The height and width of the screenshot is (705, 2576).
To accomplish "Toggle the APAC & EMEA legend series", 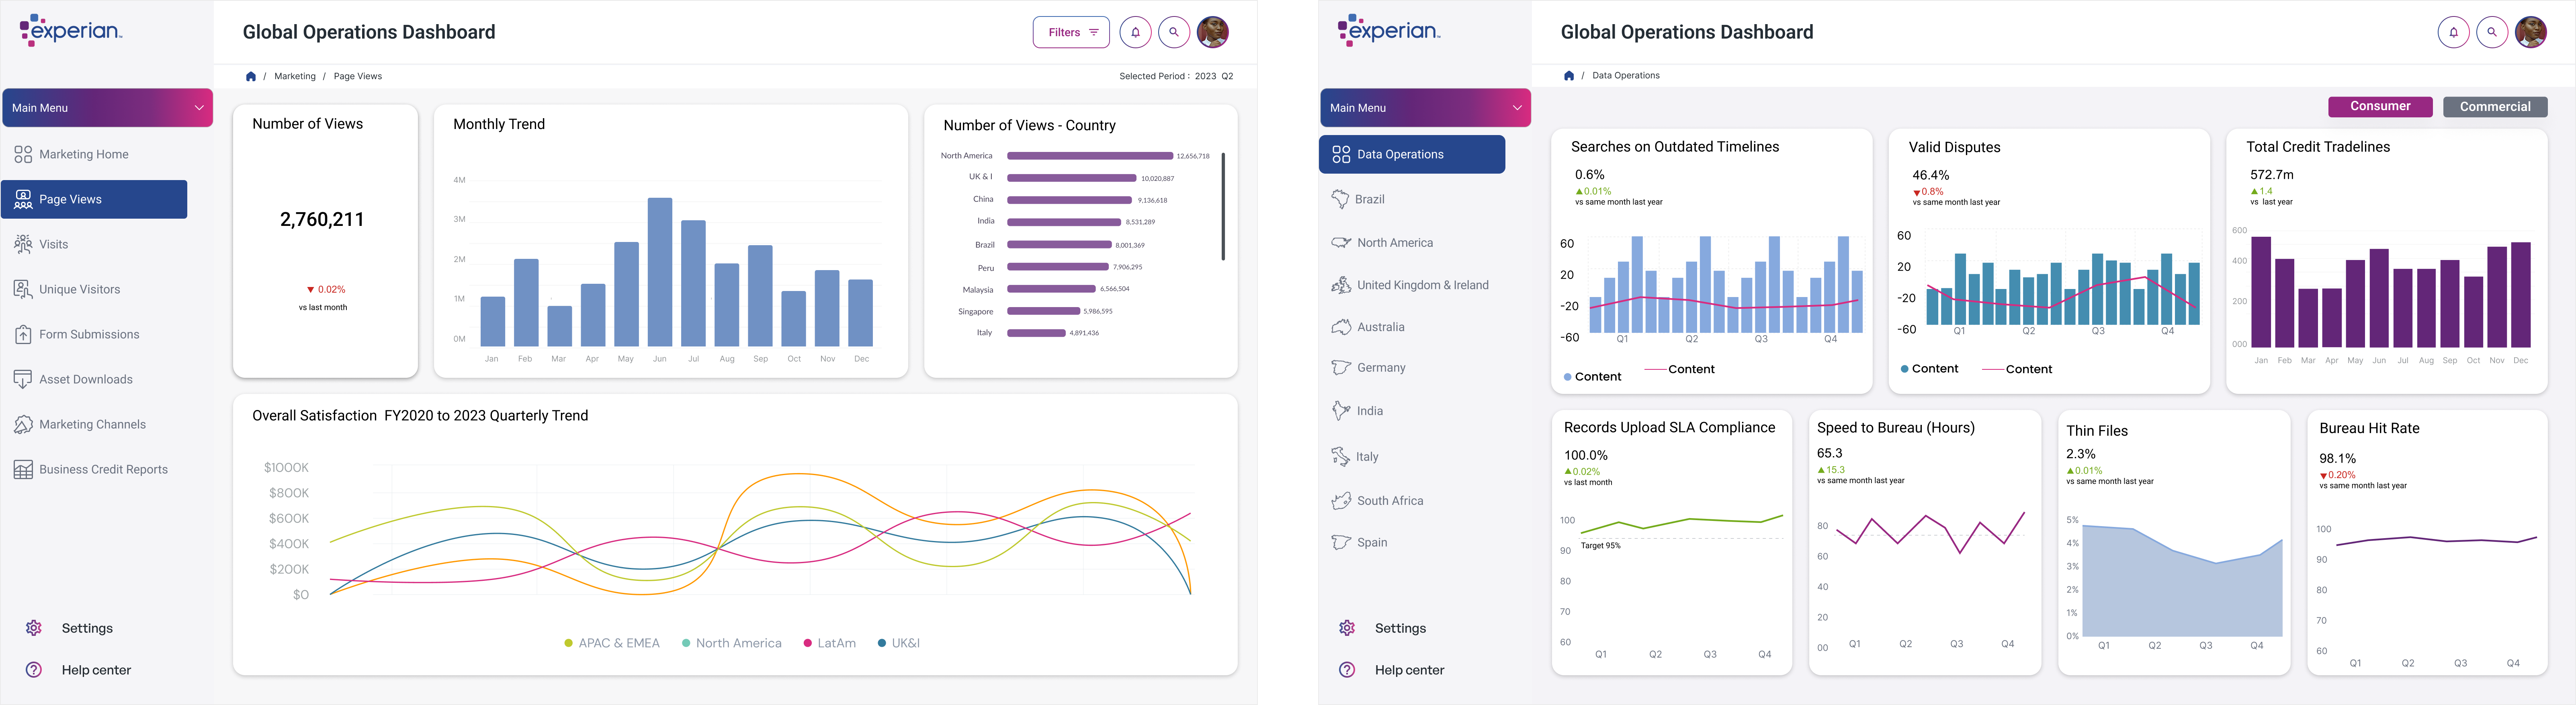I will [x=612, y=643].
